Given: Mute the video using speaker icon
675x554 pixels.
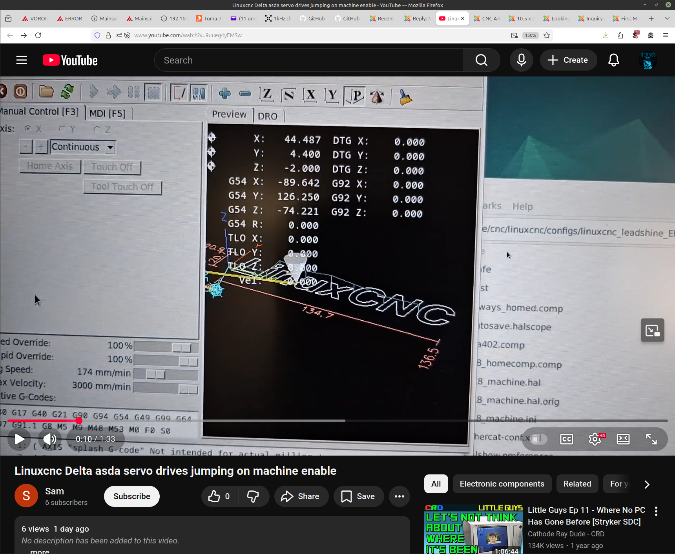Looking at the screenshot, I should pos(49,439).
